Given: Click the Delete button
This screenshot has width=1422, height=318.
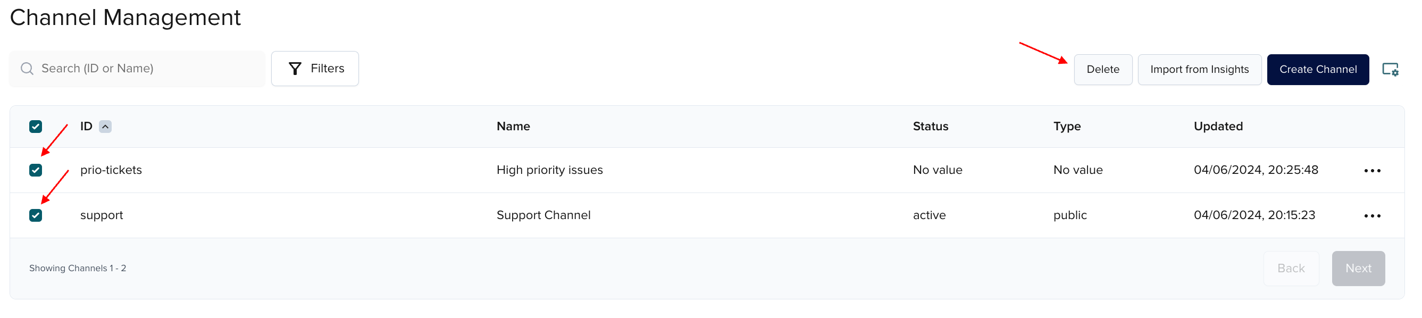Looking at the screenshot, I should coord(1102,70).
